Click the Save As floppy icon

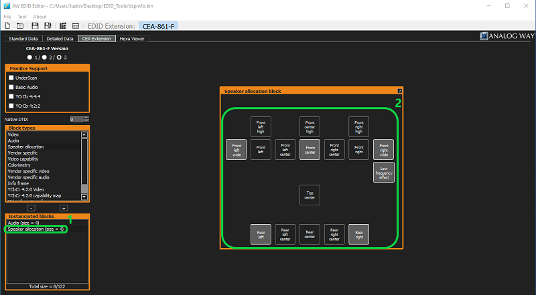tap(48, 26)
